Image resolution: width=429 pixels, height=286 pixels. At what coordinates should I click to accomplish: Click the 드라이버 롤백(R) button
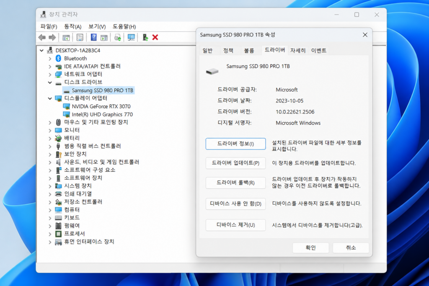coord(235,183)
